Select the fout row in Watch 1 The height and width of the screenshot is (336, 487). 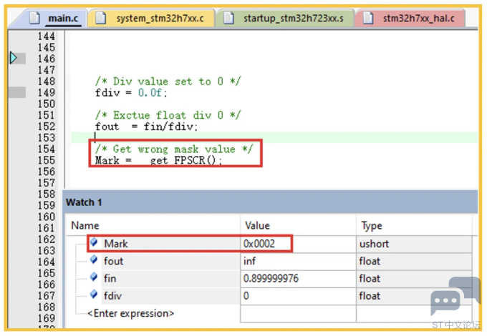pyautogui.click(x=269, y=261)
